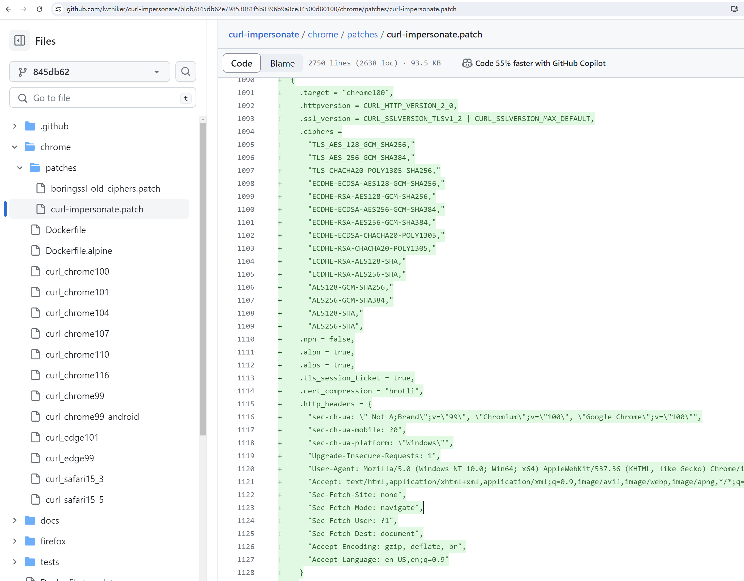Viewport: 744px width, 581px height.
Task: Click the Go to file input
Action: tap(102, 98)
